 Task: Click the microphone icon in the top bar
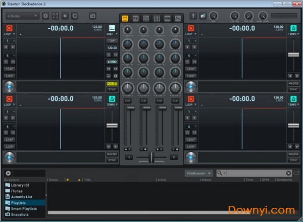(193, 16)
